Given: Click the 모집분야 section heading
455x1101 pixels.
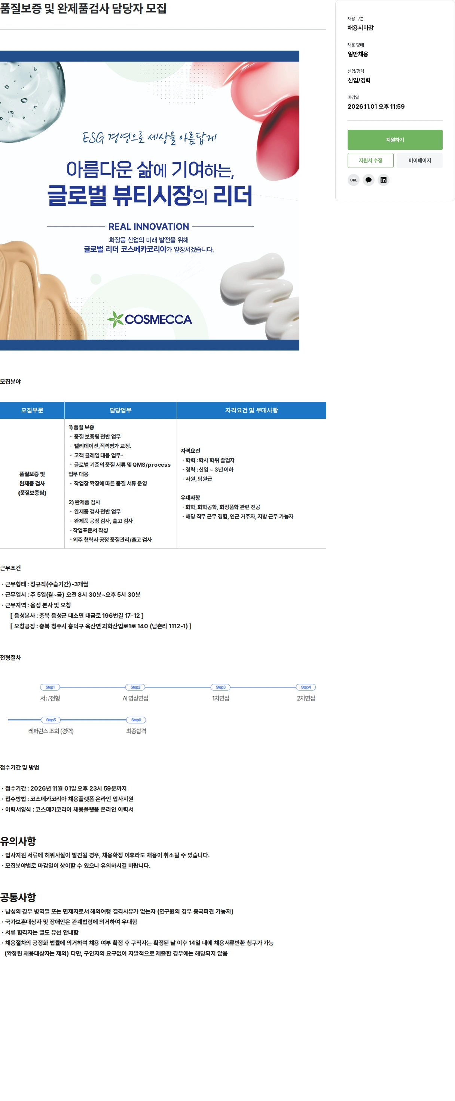Looking at the screenshot, I should [x=10, y=382].
